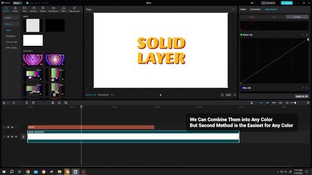Screen dimensions: 312x175
Task: Click the Delete clip trash icon
Action: tap(33, 103)
